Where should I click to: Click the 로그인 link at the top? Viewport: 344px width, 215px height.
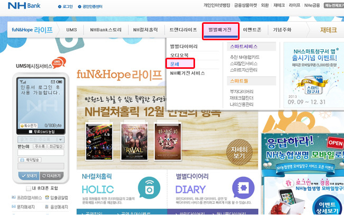click(x=65, y=6)
